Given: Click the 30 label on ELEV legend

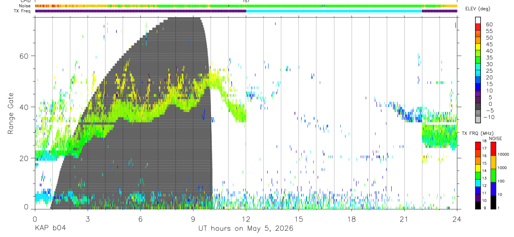Looking at the screenshot, I should (x=488, y=64).
